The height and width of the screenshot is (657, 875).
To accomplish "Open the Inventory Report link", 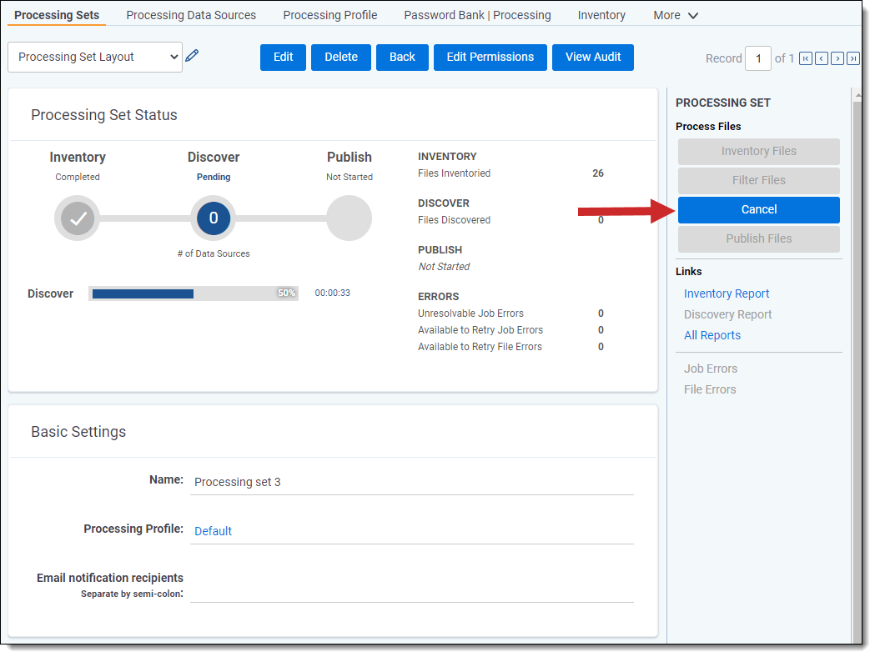I will pyautogui.click(x=727, y=293).
